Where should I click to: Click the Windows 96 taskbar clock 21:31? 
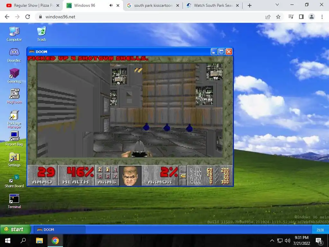320,230
